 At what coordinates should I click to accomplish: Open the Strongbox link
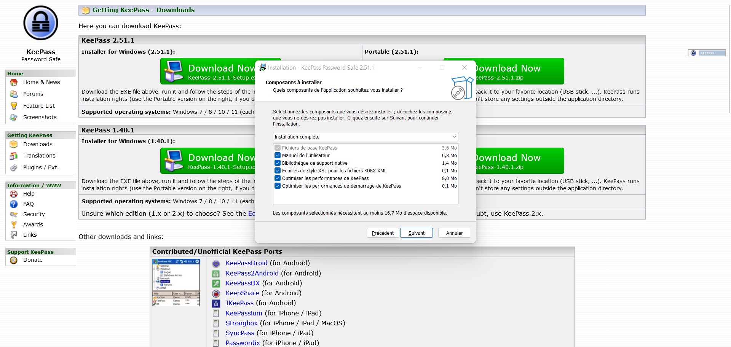(x=241, y=323)
